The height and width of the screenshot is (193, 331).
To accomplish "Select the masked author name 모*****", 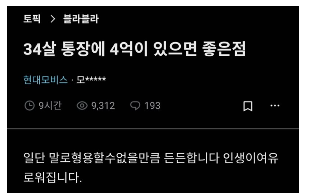I will (x=91, y=80).
